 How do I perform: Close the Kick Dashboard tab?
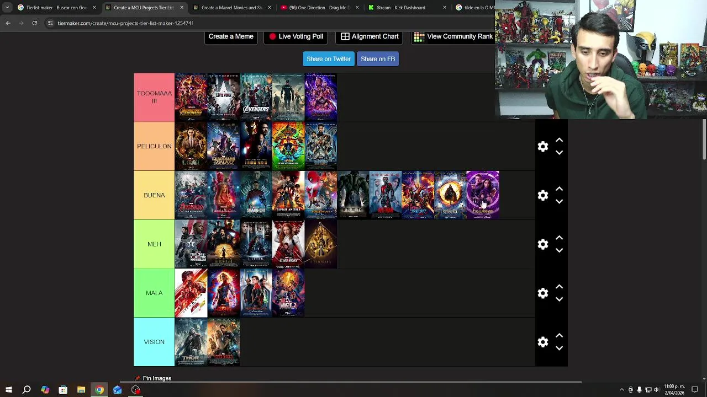445,8
